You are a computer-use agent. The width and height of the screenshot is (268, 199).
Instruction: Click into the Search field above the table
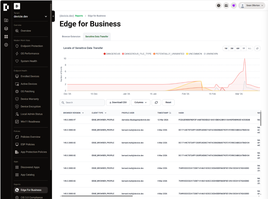point(82,102)
